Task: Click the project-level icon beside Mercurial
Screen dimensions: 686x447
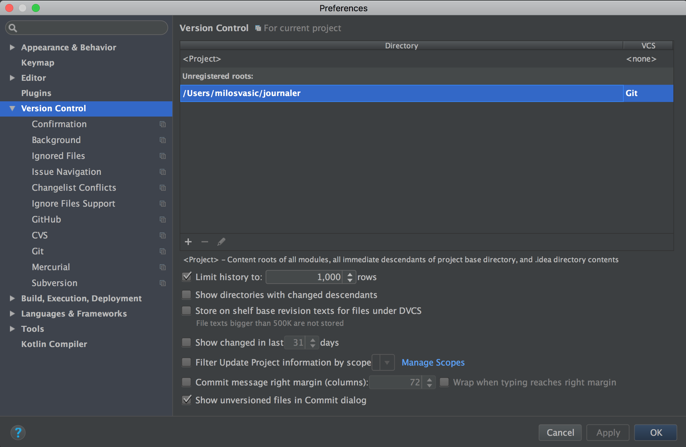Action: point(163,267)
